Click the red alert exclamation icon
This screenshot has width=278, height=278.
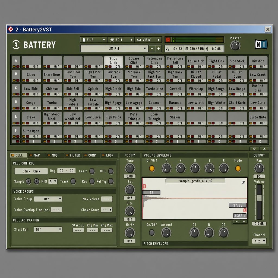168,40
